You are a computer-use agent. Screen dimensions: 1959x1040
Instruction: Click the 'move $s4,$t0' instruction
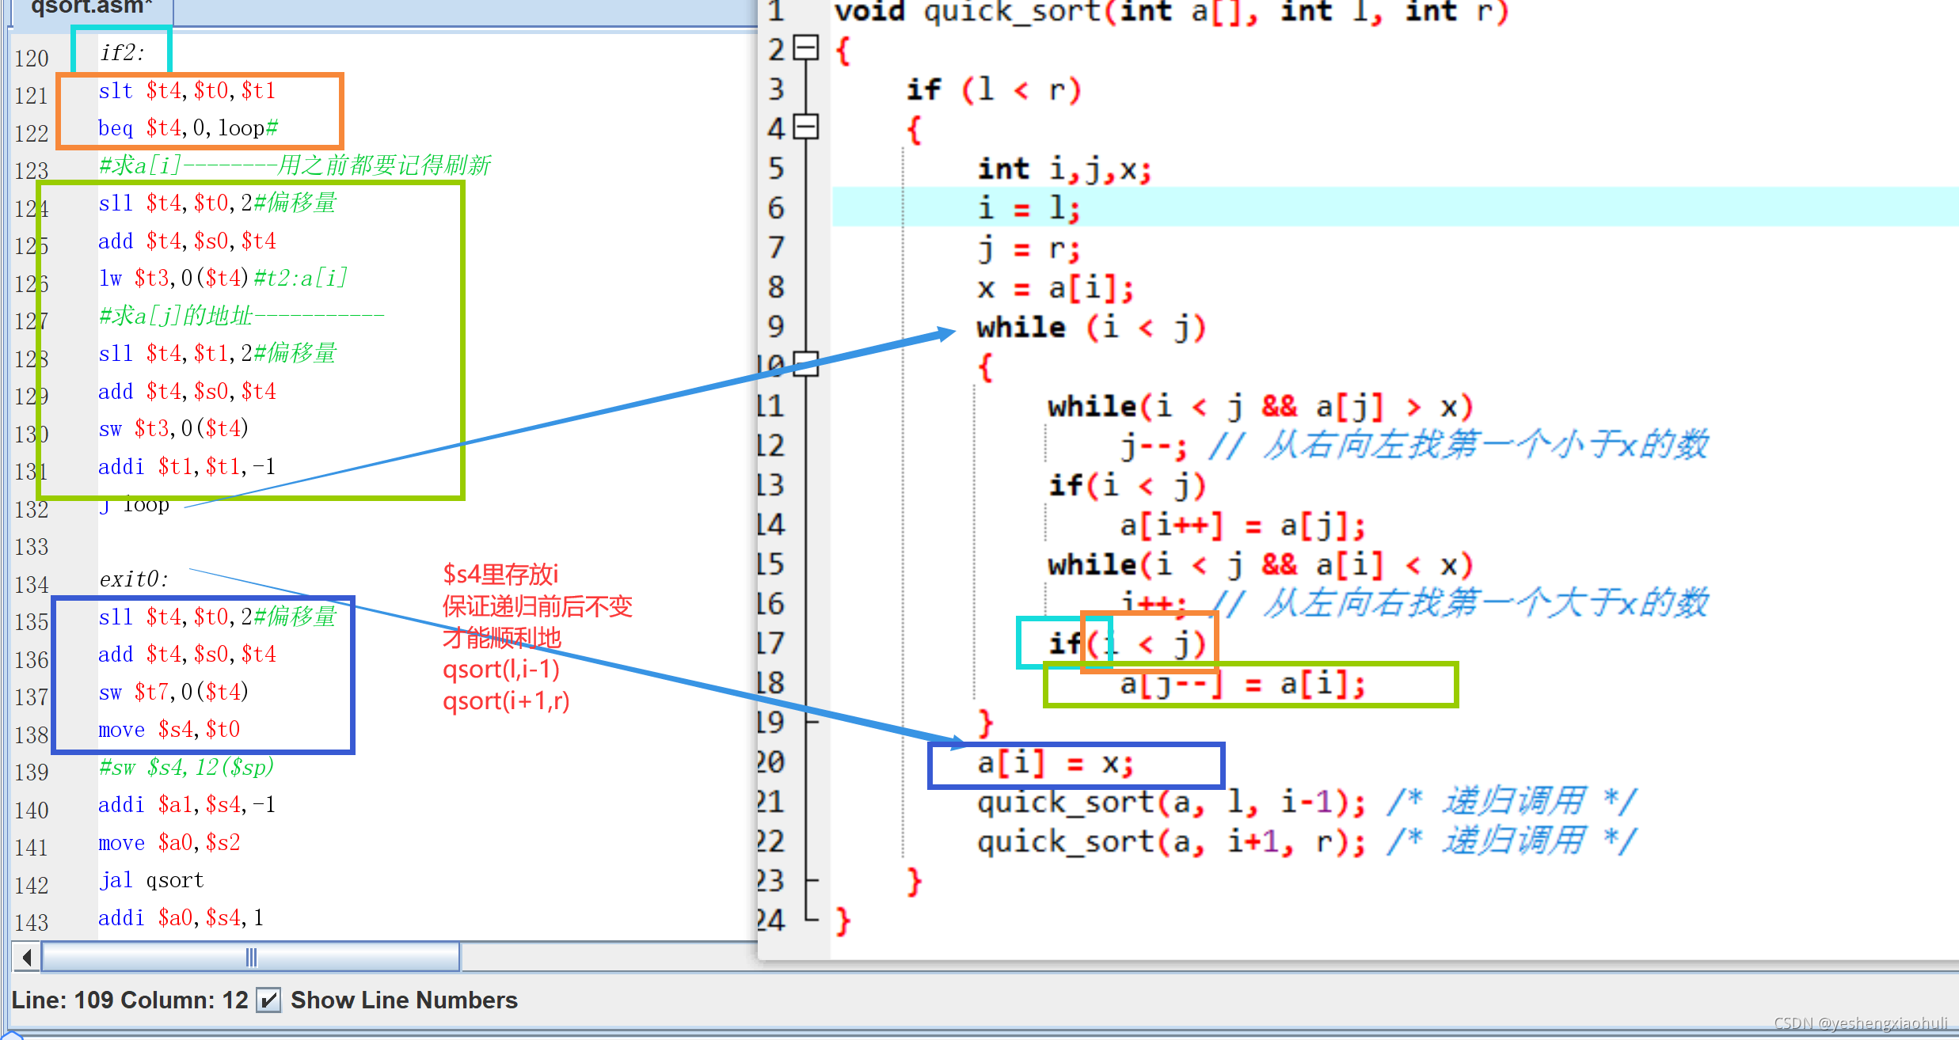169,729
